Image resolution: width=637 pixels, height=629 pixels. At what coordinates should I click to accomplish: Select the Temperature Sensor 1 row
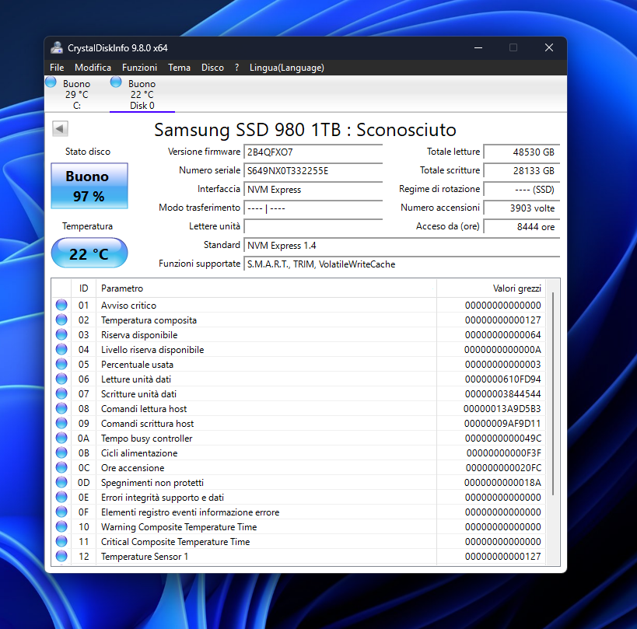pyautogui.click(x=299, y=557)
